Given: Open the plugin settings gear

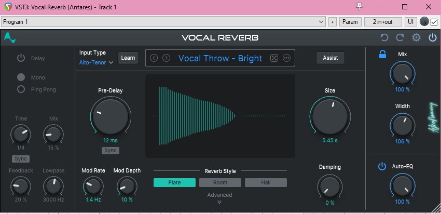Looking at the screenshot, I should pos(416,37).
